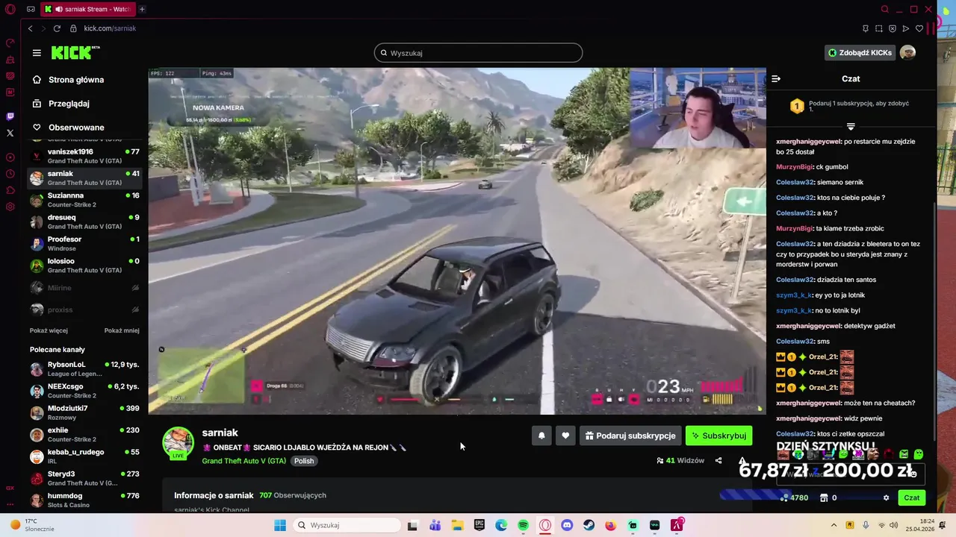The width and height of the screenshot is (956, 537).
Task: Click the Polish language tag
Action: click(x=304, y=461)
